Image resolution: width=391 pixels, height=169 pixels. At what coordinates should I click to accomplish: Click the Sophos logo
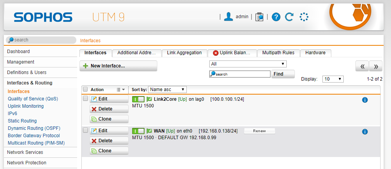pos(43,17)
